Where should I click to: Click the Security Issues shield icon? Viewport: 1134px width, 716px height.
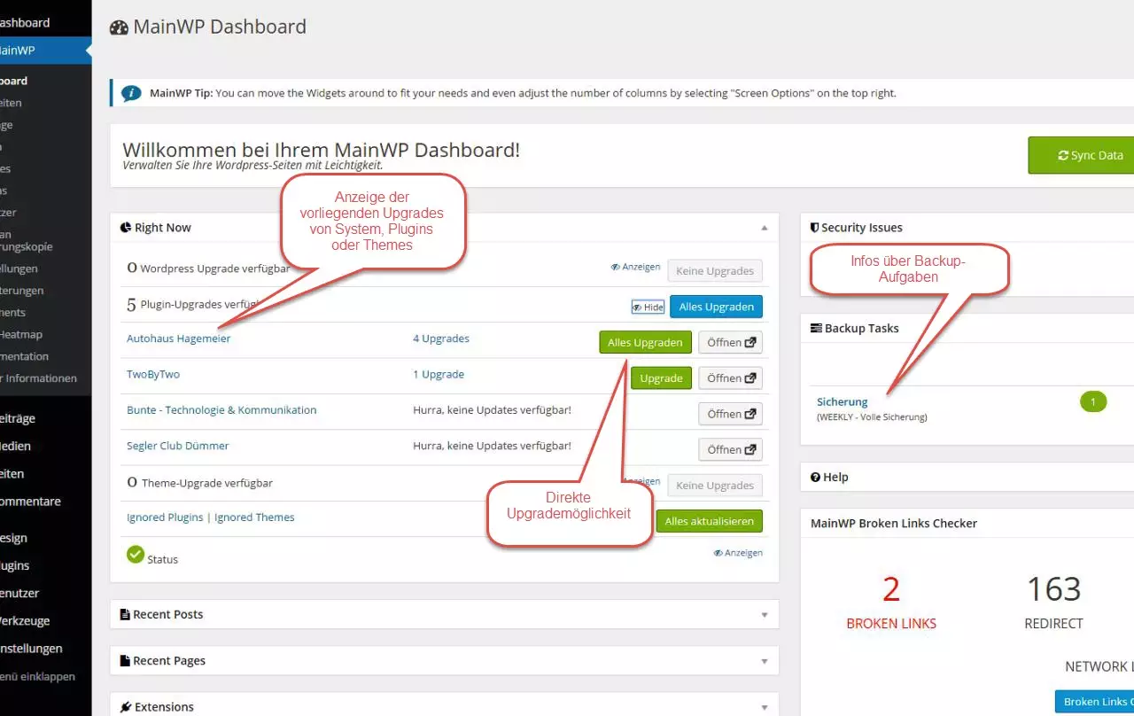[x=815, y=228]
